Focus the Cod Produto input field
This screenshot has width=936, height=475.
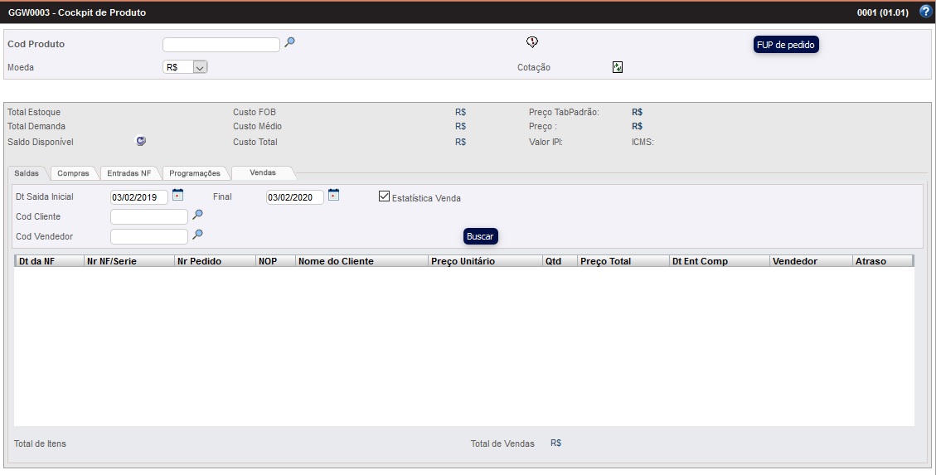click(x=221, y=45)
